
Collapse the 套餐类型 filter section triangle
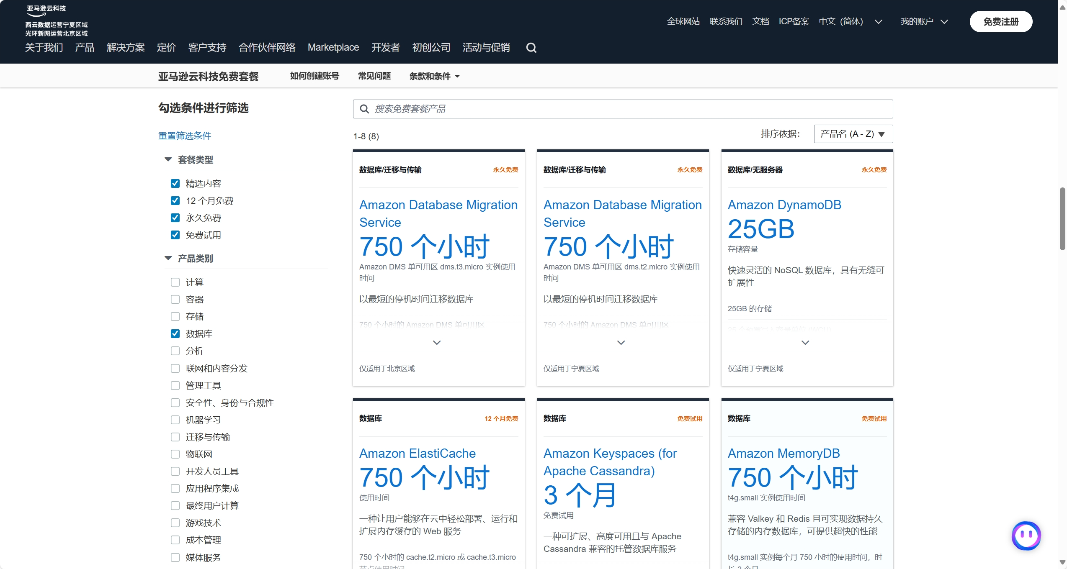click(168, 159)
